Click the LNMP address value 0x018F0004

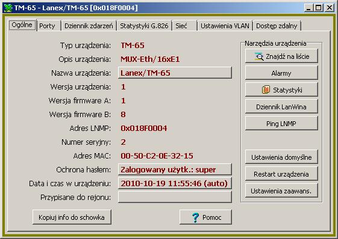[x=143, y=129]
